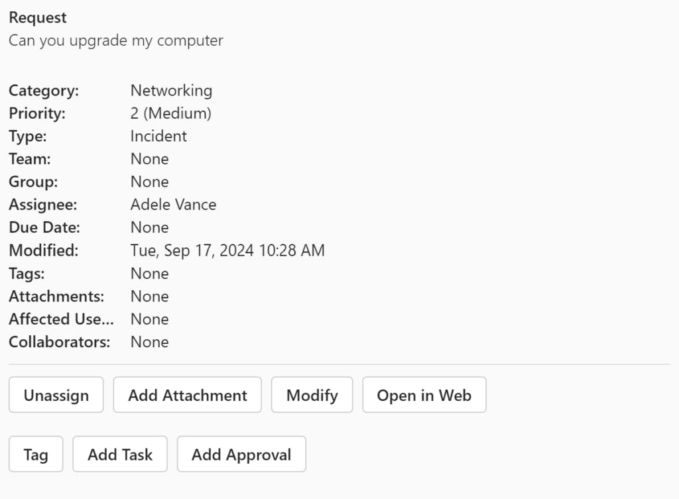Click the Team field label
Screen dimensions: 679x499
click(29, 159)
